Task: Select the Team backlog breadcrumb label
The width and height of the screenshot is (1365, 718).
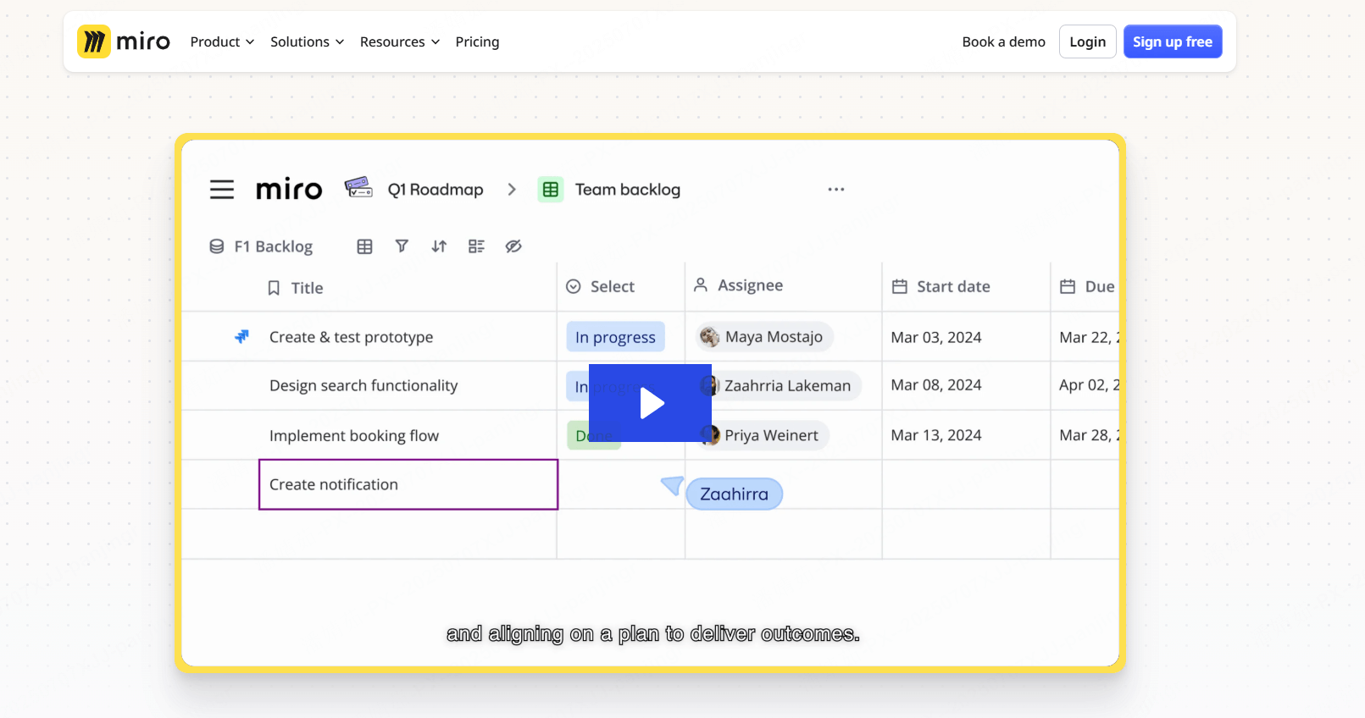Action: click(x=628, y=190)
